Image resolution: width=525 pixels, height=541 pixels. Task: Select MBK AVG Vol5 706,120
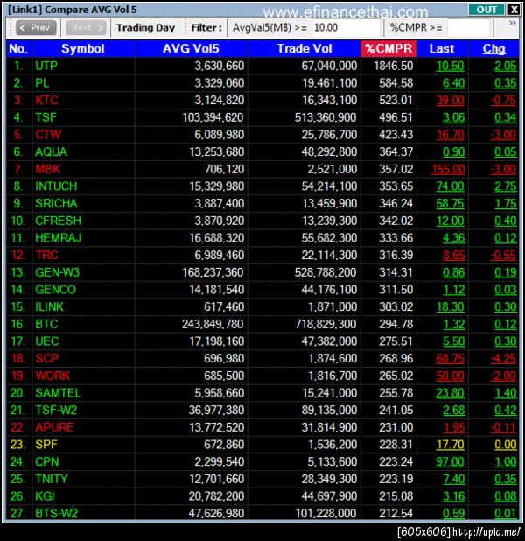tap(224, 169)
